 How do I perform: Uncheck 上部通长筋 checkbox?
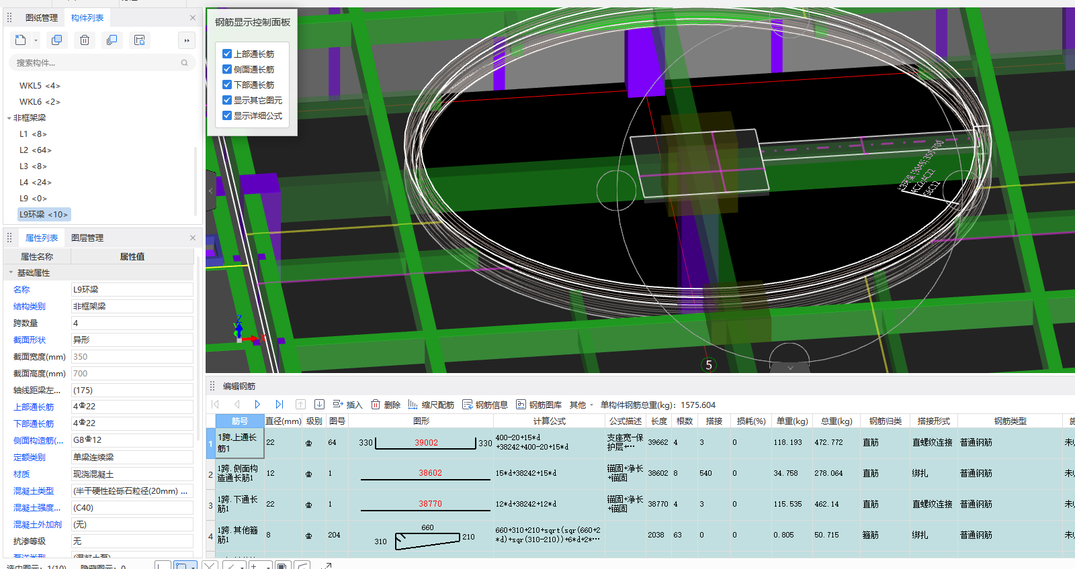point(227,54)
